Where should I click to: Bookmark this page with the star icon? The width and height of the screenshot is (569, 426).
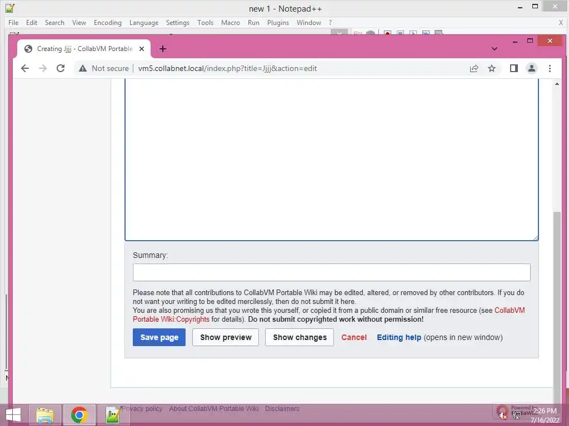click(x=492, y=68)
